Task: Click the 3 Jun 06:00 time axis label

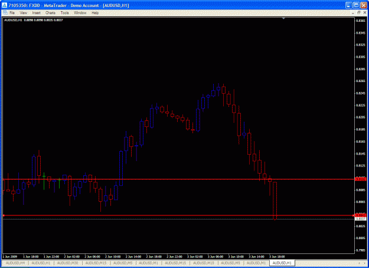Action: click(x=215, y=257)
